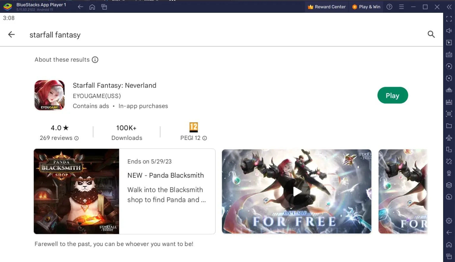Toggle the airplane mode icon
This screenshot has width=455, height=262.
(x=449, y=138)
